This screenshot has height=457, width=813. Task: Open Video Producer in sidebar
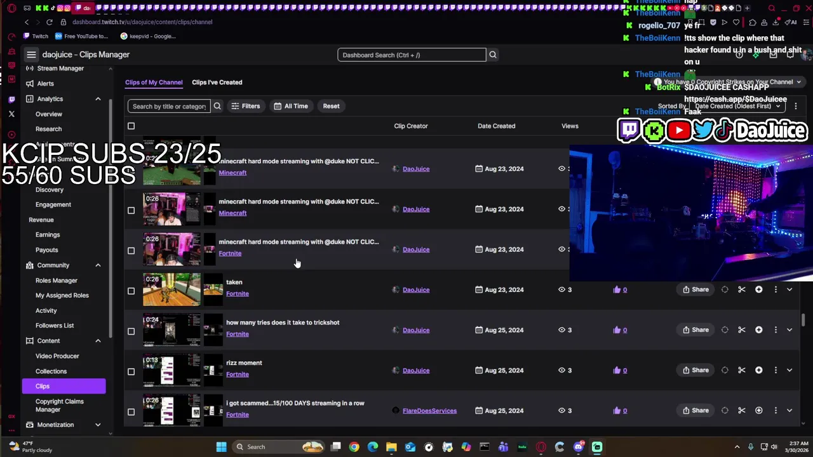point(57,356)
